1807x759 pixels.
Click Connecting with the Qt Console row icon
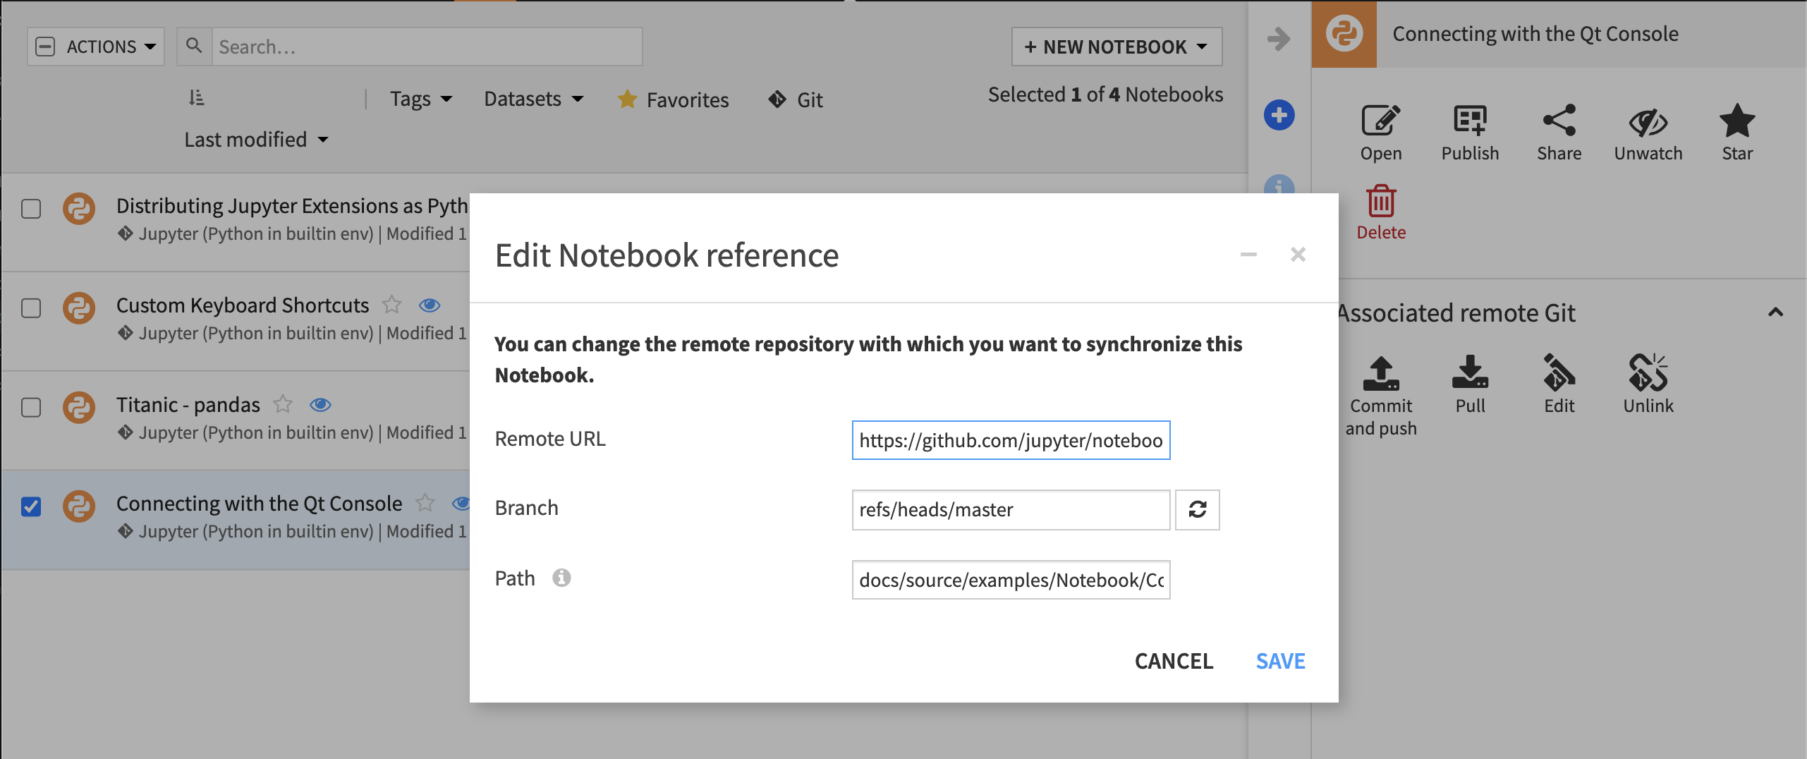[79, 506]
